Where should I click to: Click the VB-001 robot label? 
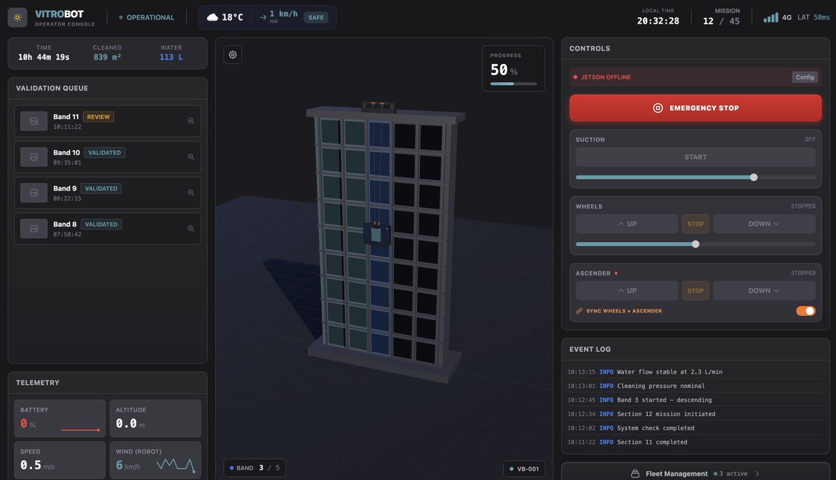(x=524, y=469)
